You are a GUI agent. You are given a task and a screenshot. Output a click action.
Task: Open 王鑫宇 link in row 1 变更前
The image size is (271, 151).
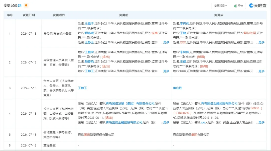click(x=89, y=24)
